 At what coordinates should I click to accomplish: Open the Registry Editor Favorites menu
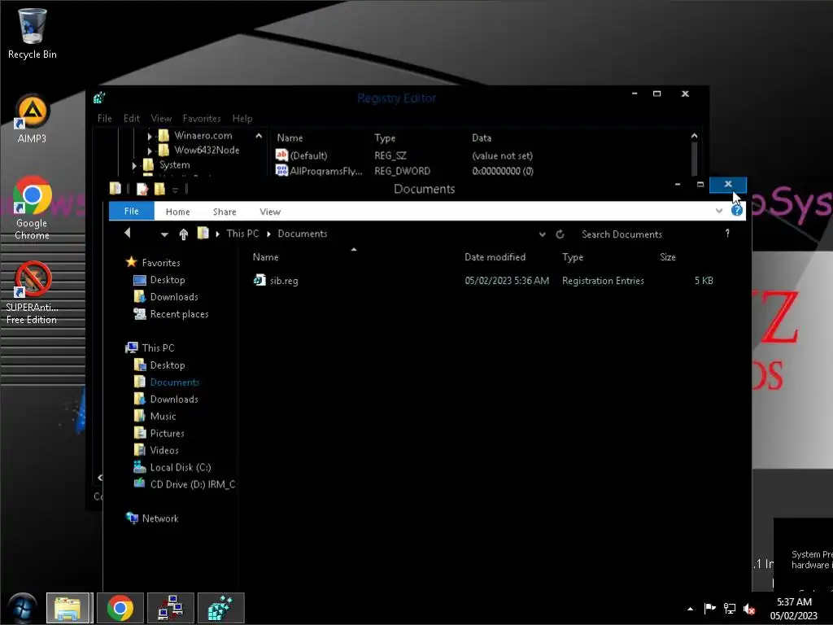[202, 119]
